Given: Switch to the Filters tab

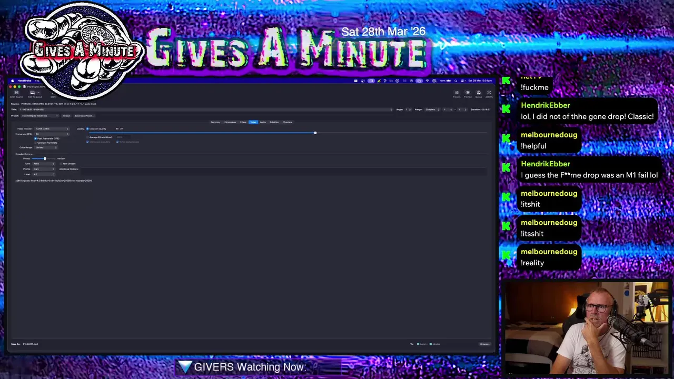Looking at the screenshot, I should coord(243,122).
